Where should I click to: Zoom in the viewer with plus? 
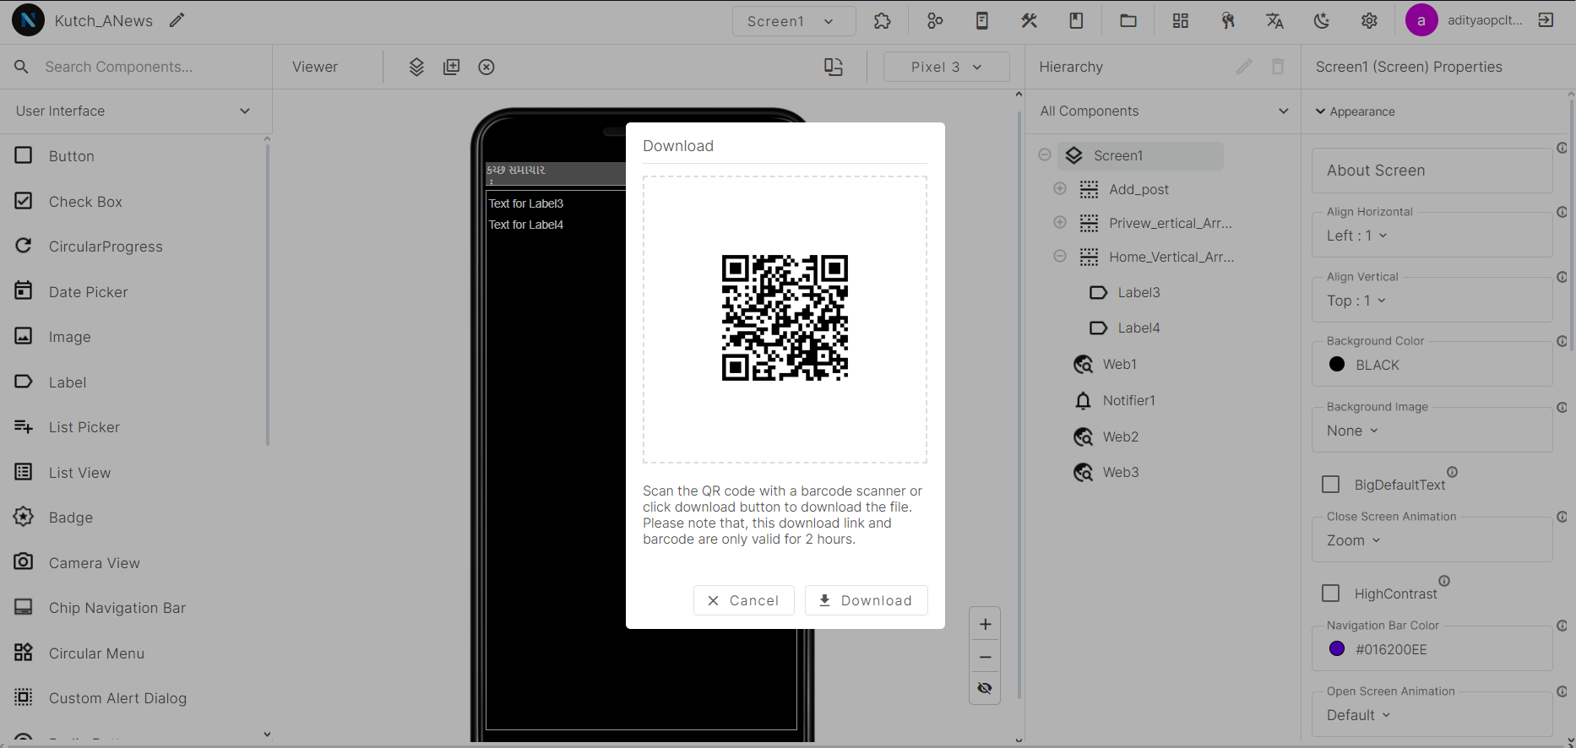(x=985, y=625)
